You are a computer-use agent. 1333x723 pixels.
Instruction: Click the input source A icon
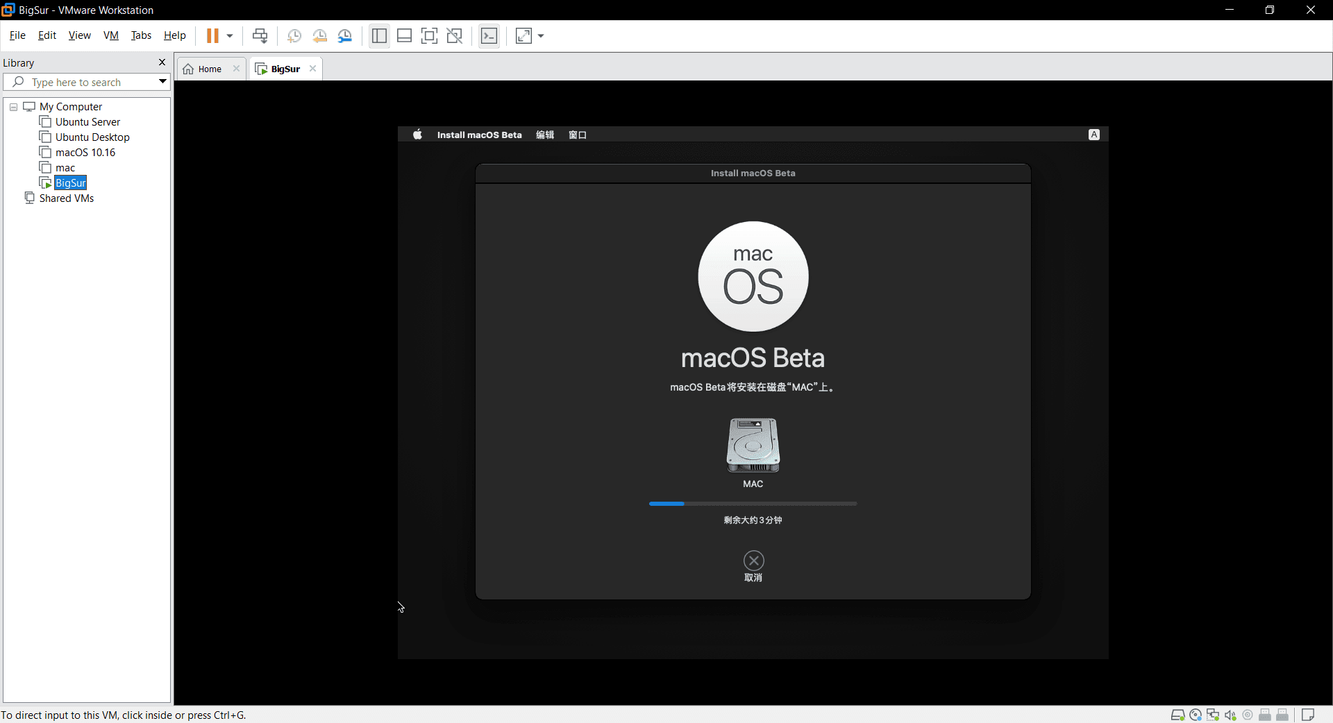tap(1094, 135)
